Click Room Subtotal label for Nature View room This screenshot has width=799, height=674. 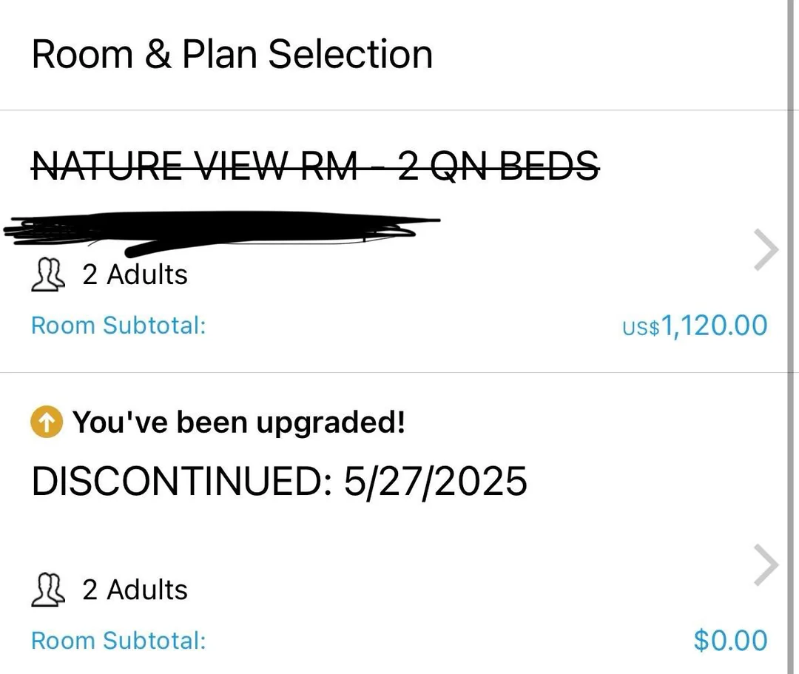[118, 326]
